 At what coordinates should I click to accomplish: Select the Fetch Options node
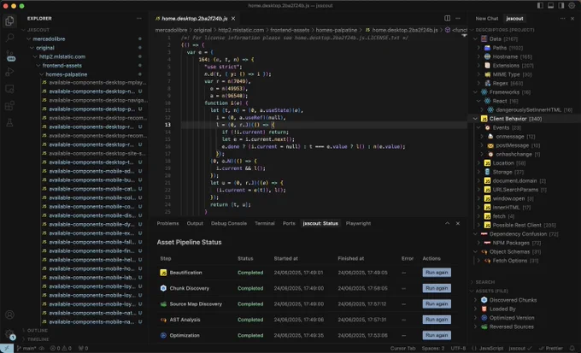click(509, 261)
